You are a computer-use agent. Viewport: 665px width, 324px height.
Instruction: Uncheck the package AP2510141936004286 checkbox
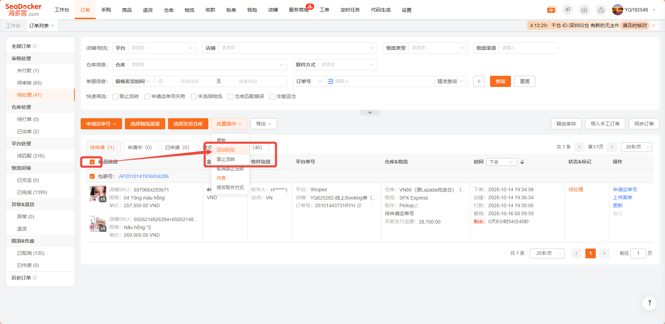click(92, 176)
